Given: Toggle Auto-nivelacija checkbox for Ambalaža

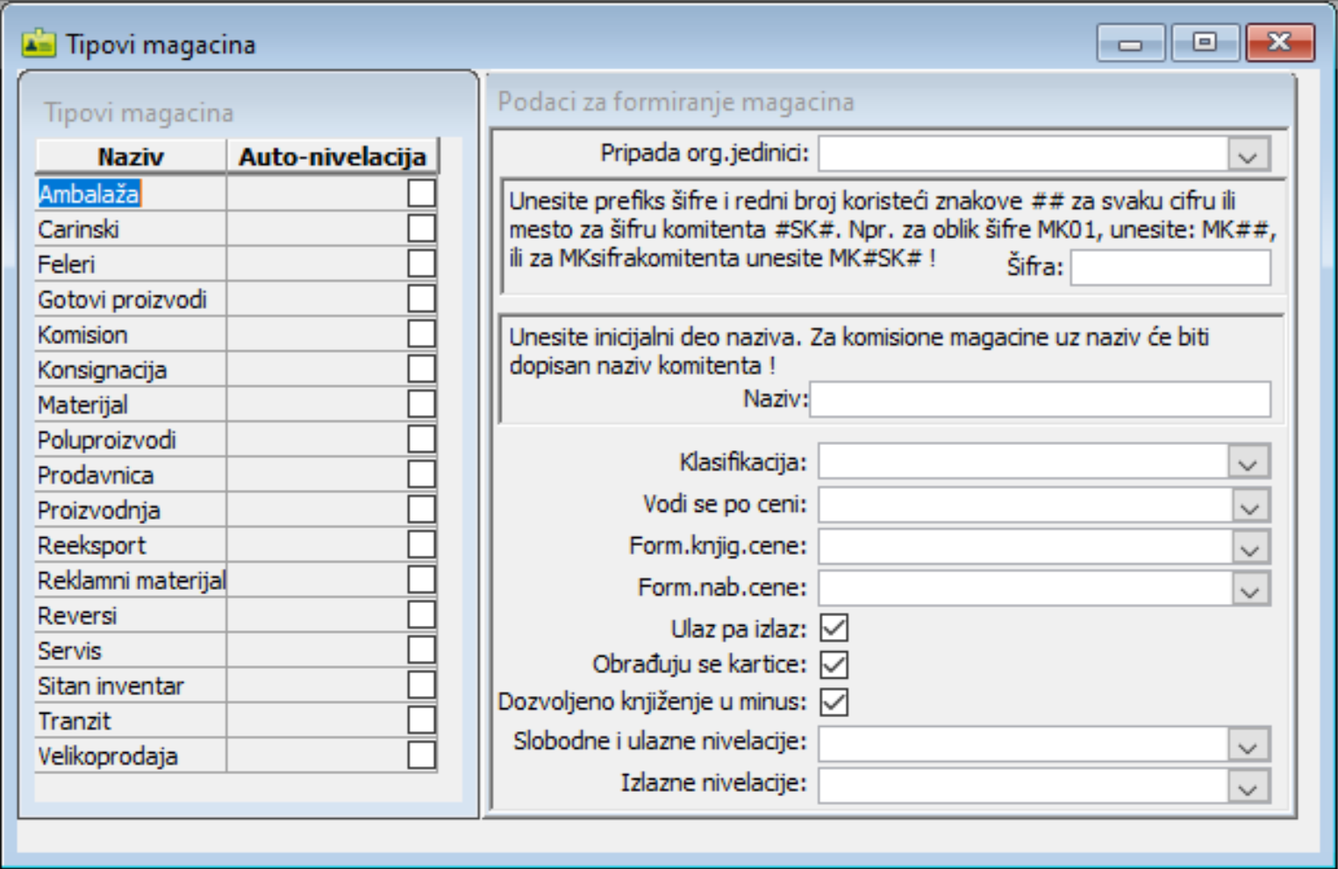Looking at the screenshot, I should [421, 193].
